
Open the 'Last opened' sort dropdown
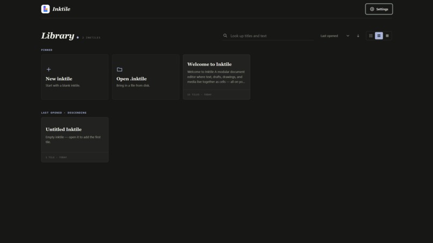click(x=335, y=36)
